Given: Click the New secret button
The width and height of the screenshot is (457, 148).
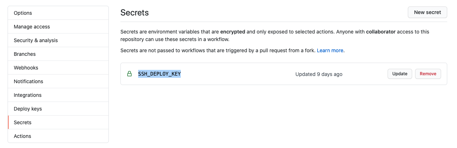Looking at the screenshot, I should tap(427, 12).
